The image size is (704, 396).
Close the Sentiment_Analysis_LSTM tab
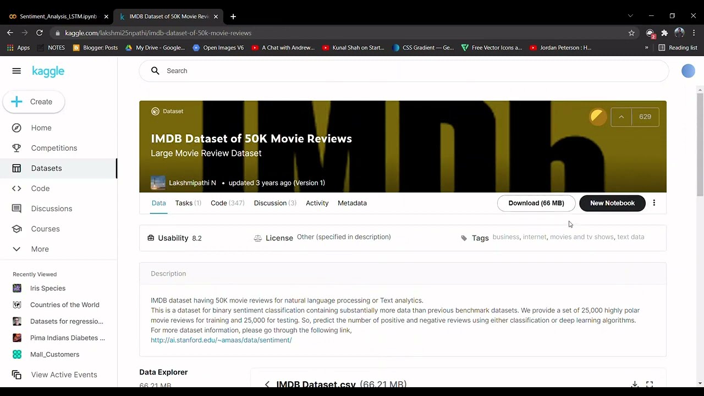(106, 16)
